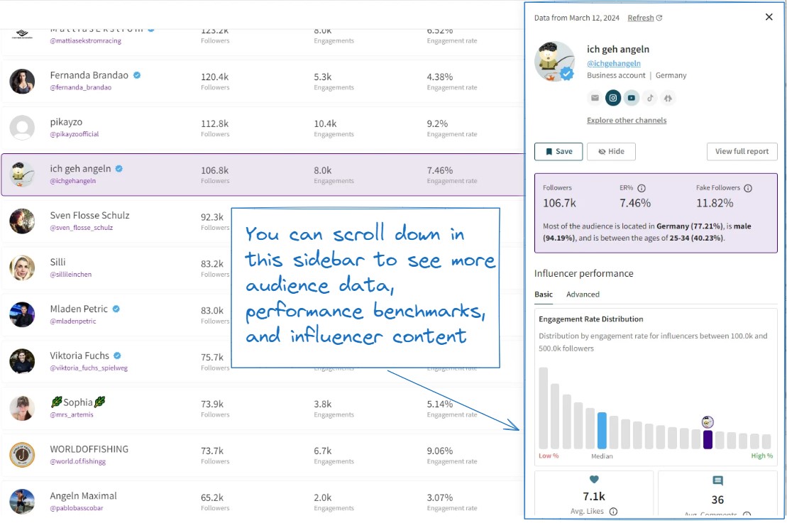This screenshot has height=523, width=787.
Task: Switch to the Advanced performance tab
Action: click(583, 294)
